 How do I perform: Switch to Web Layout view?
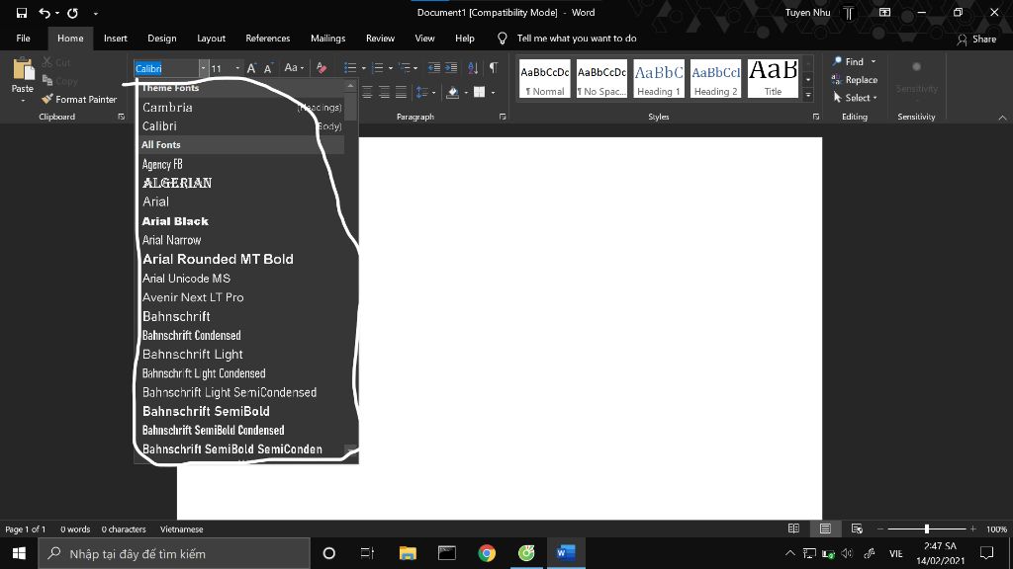857,529
